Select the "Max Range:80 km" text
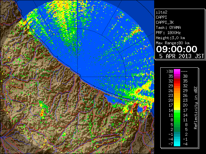206x154 pixels. 173,43
